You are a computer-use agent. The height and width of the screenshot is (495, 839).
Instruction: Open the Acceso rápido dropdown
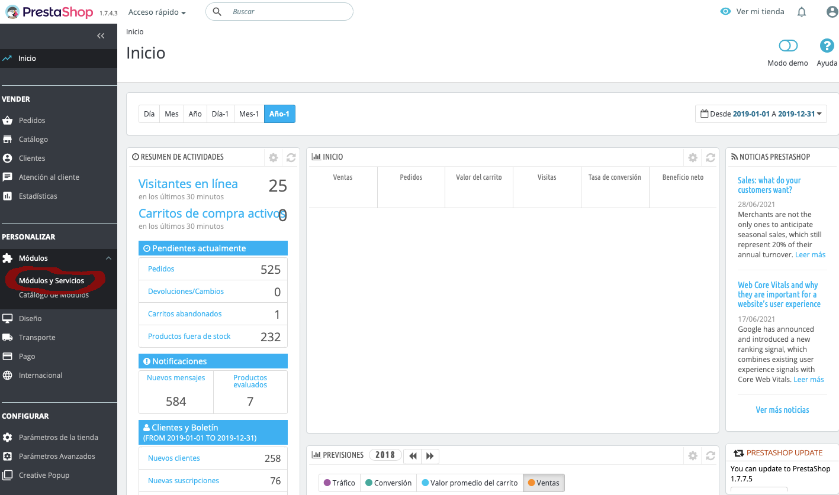click(x=157, y=12)
